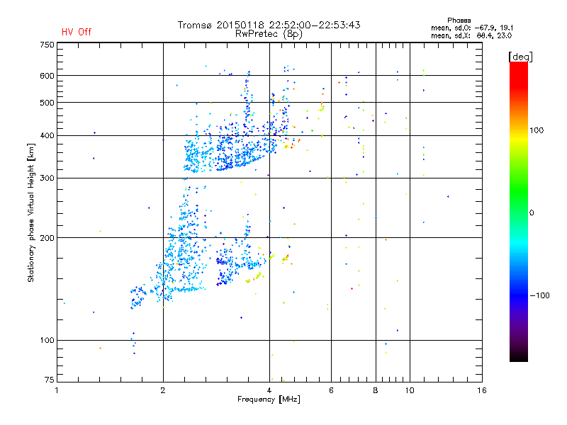The image size is (567, 425).
Task: Click the x-axis '8' frequency label
Action: [x=376, y=390]
